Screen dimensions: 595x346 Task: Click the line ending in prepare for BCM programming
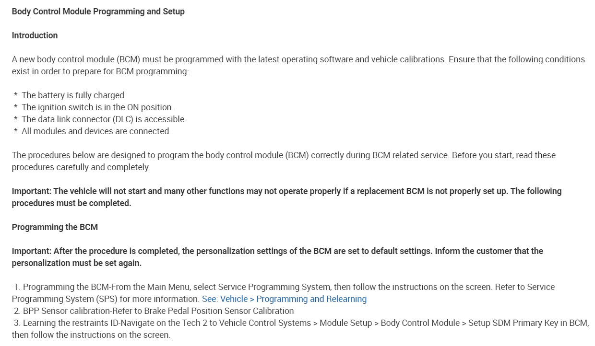(x=101, y=71)
